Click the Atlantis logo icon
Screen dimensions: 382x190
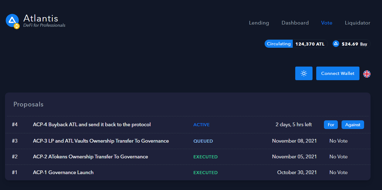13,21
